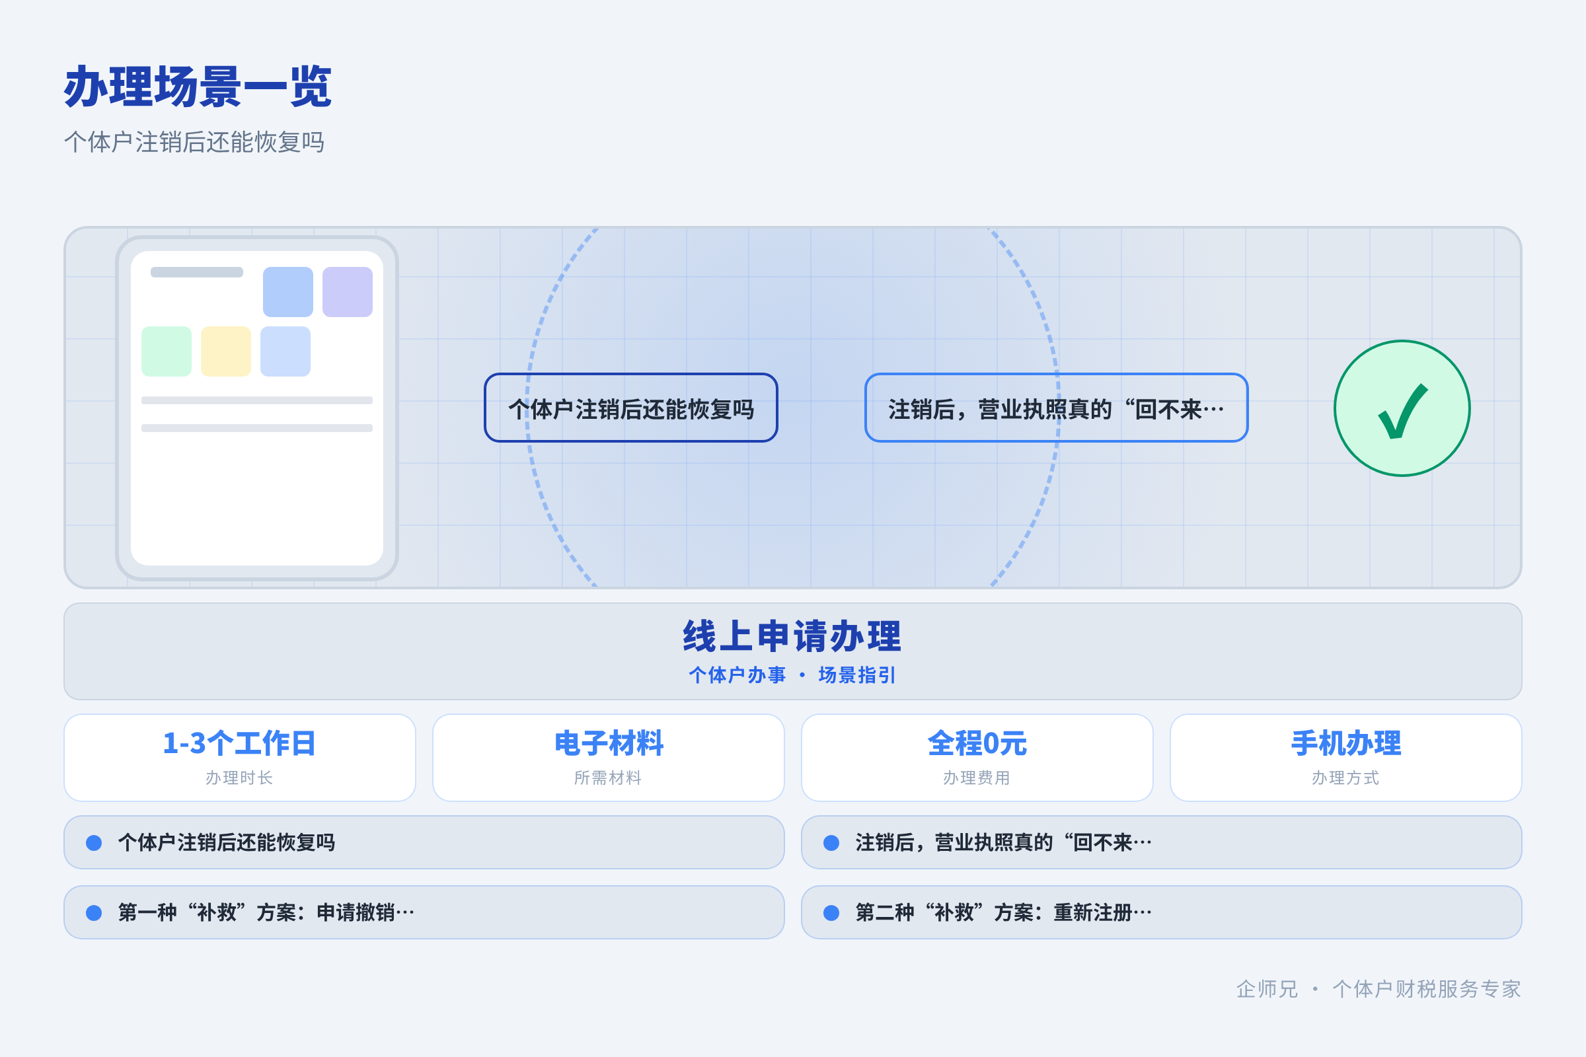Viewport: 1586px width, 1057px height.
Task: Click the 个体户办事 · 场景指引 subtitle
Action: (792, 674)
